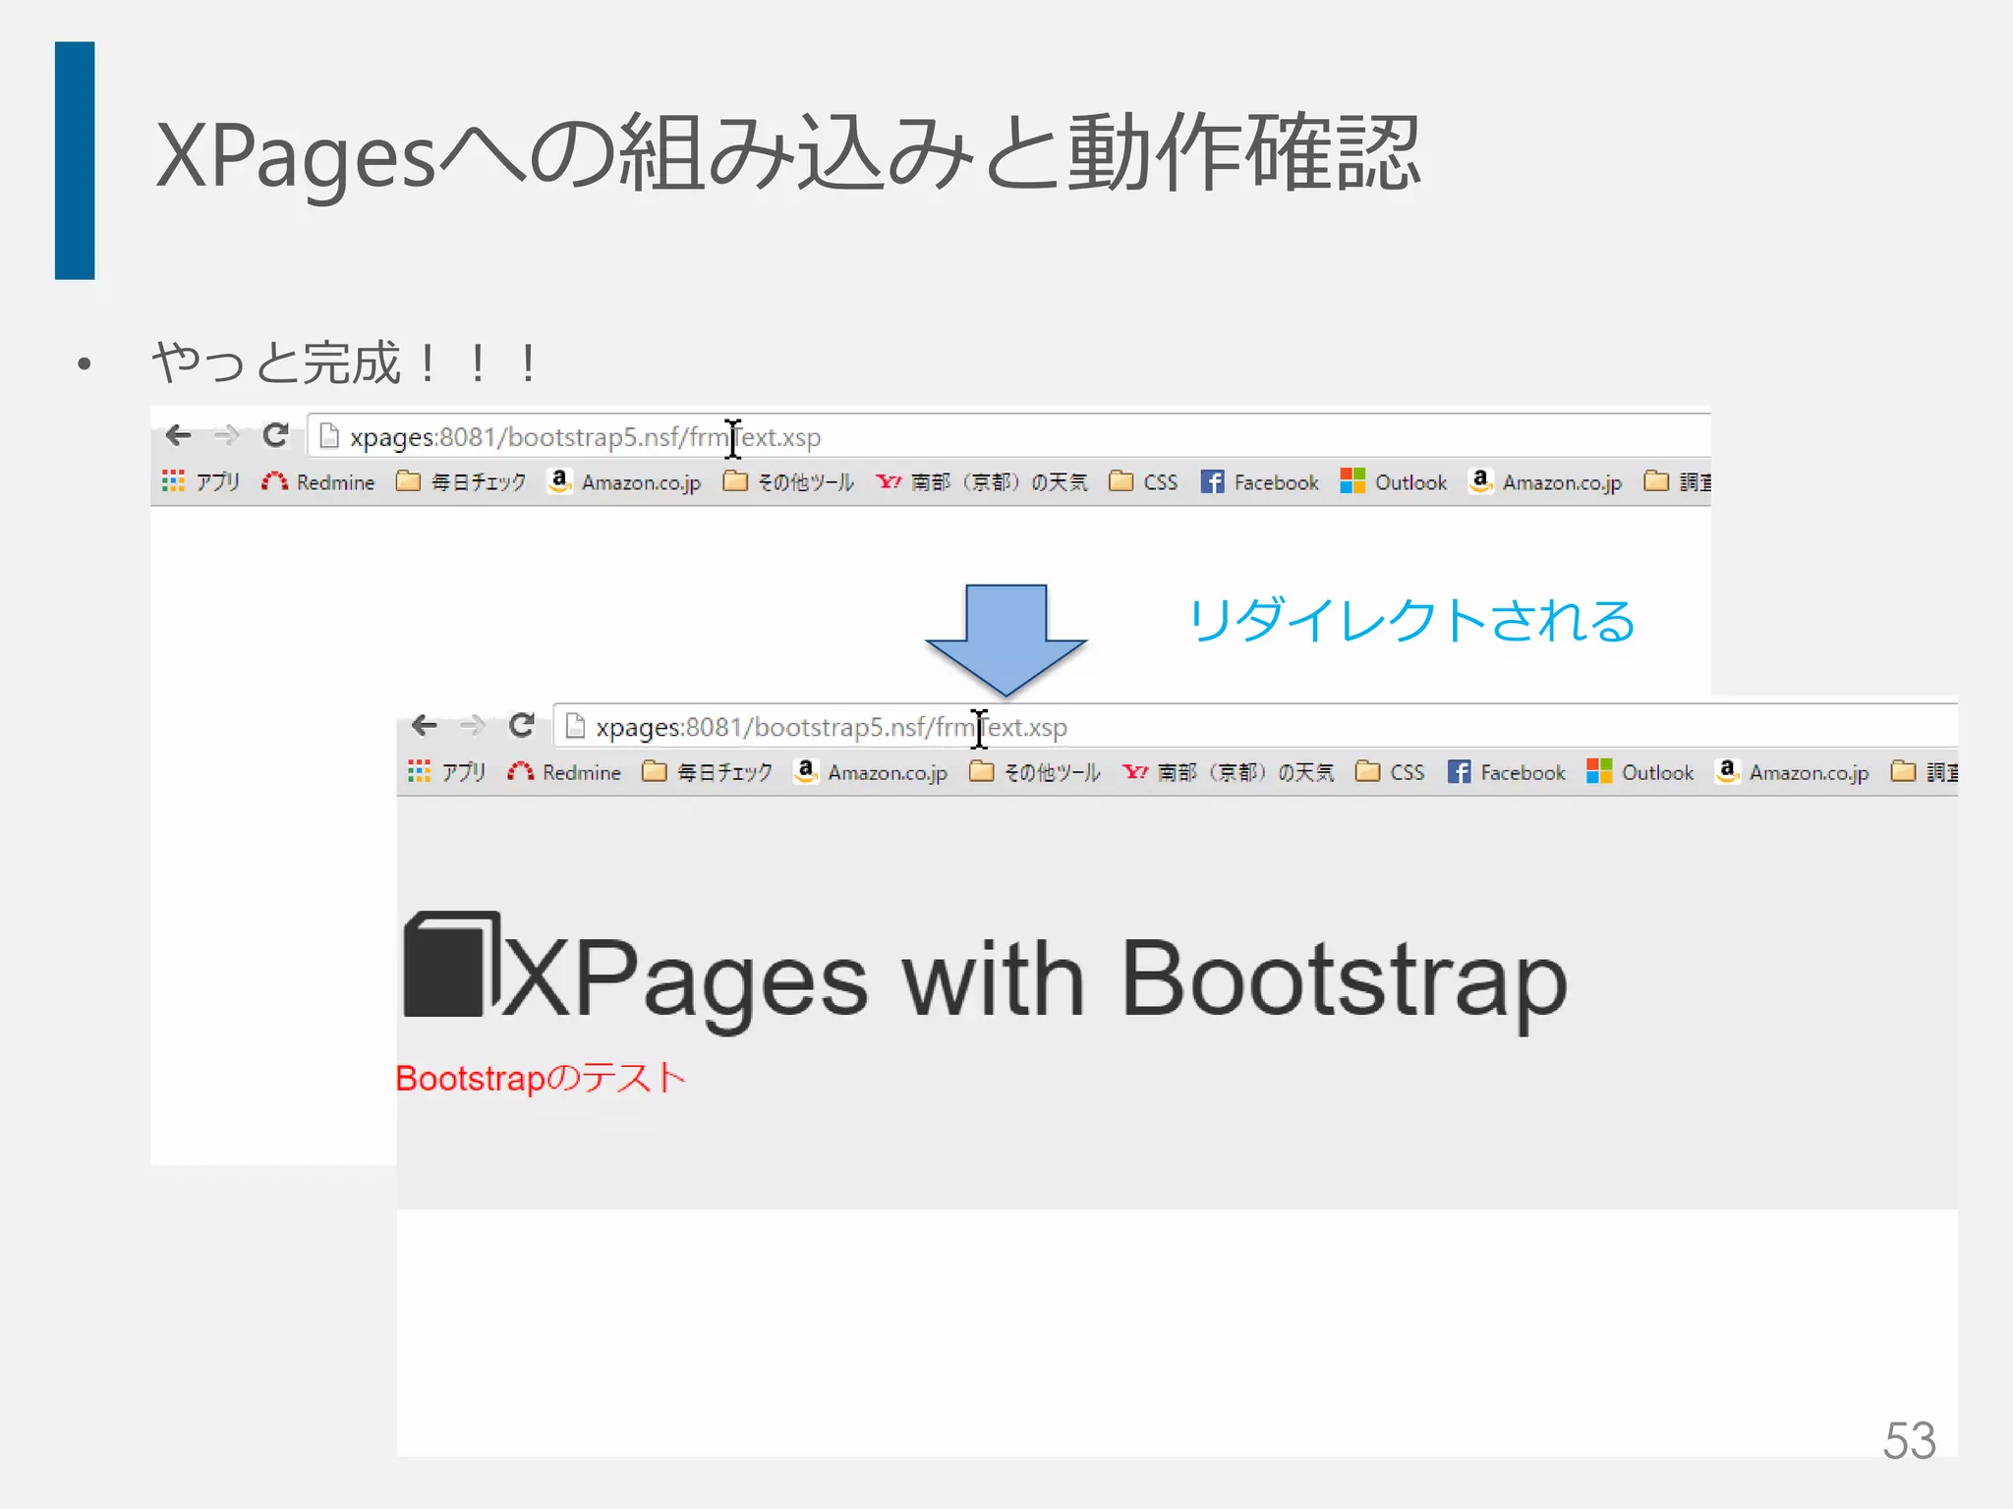The width and height of the screenshot is (2013, 1509).
Task: Open Facebook bookmark in the upper browser
Action: (x=1259, y=481)
